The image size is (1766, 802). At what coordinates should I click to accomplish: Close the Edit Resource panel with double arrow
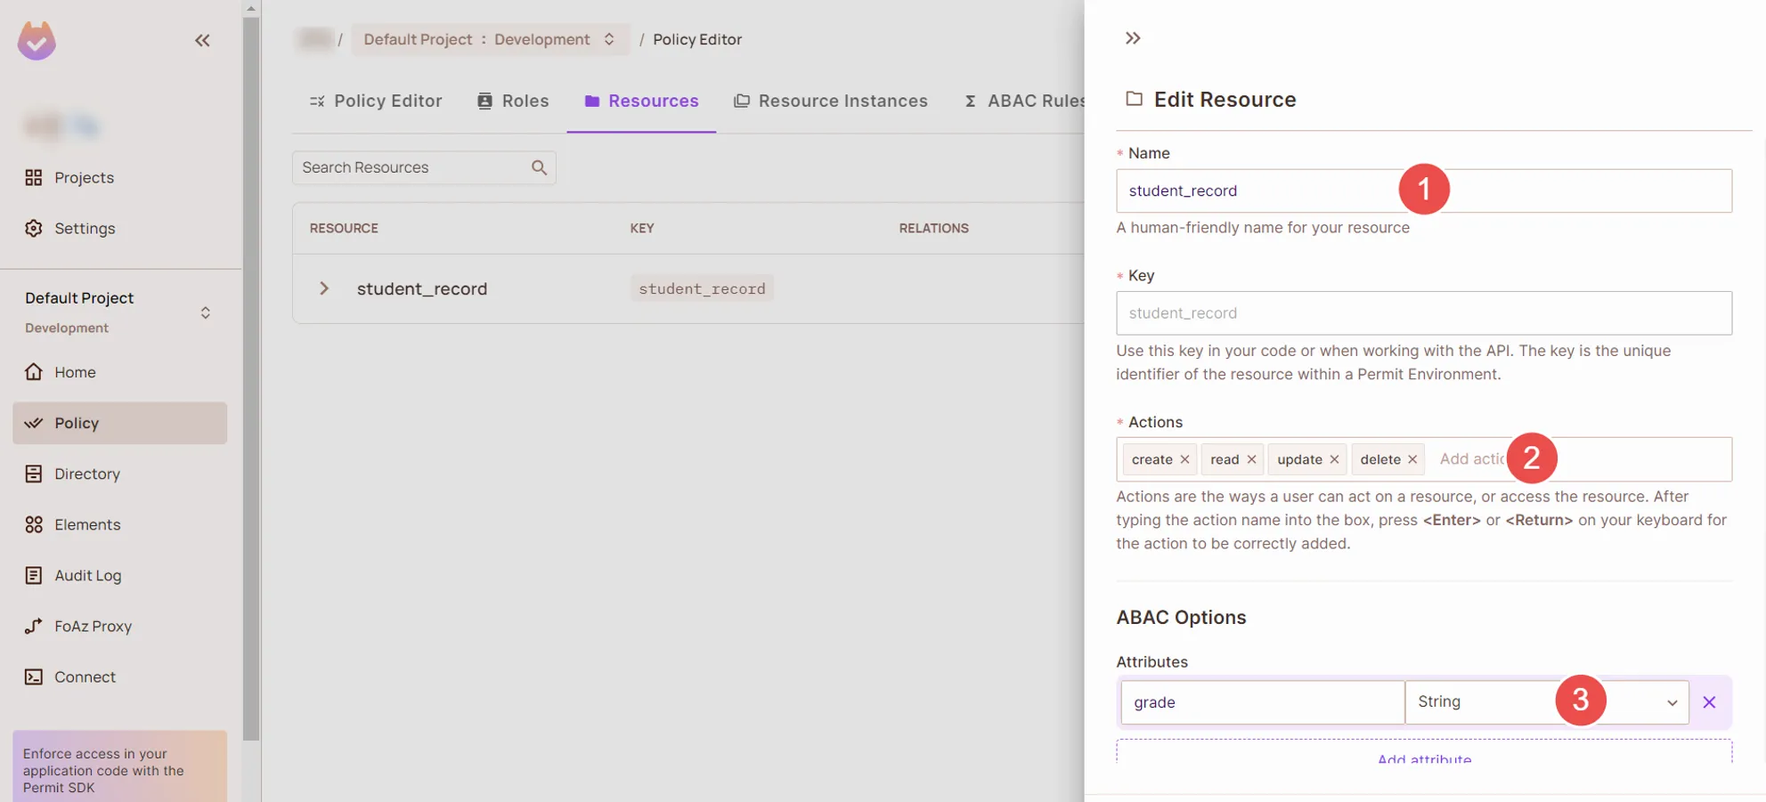tap(1132, 38)
